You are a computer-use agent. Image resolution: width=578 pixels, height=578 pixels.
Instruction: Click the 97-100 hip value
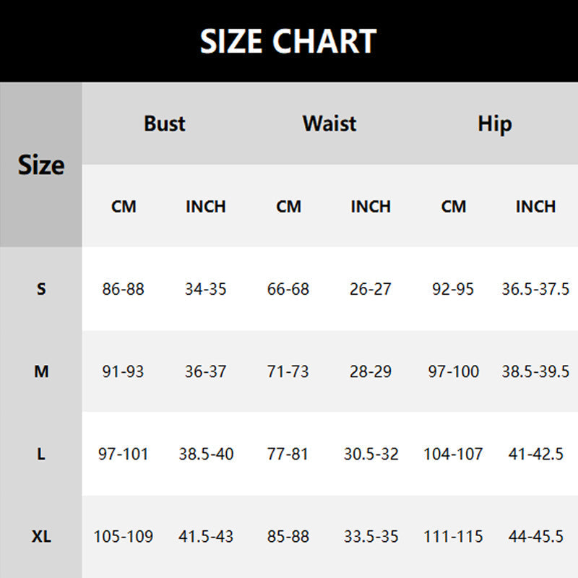pos(453,371)
